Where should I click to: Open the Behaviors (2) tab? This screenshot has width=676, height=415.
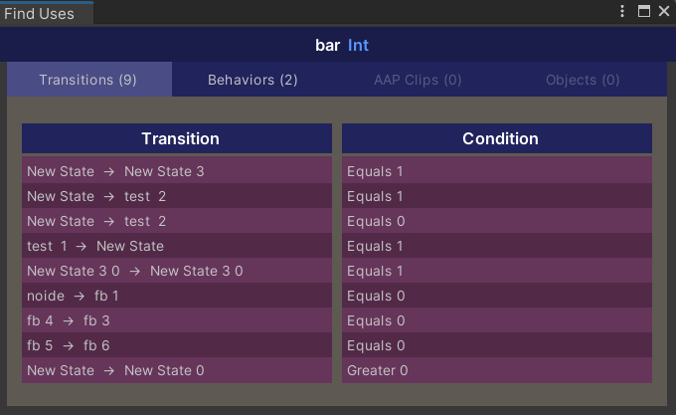coord(253,80)
